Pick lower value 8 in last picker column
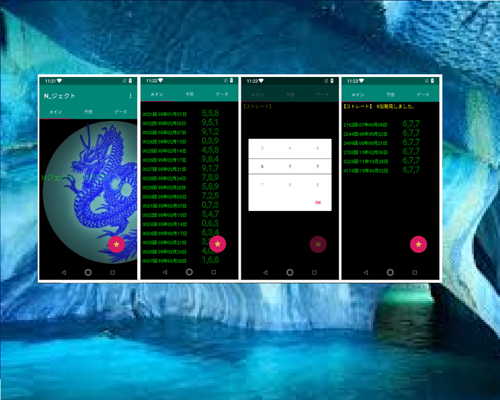Image resolution: width=500 pixels, height=400 pixels. click(317, 185)
